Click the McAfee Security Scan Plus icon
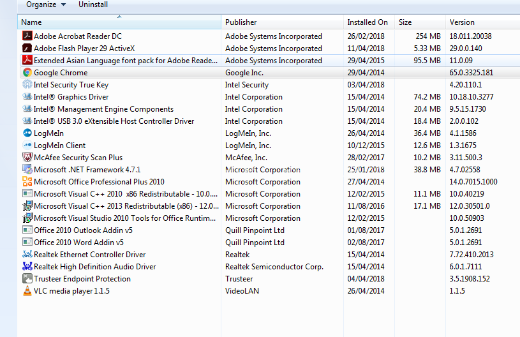520x337 pixels. pyautogui.click(x=27, y=158)
